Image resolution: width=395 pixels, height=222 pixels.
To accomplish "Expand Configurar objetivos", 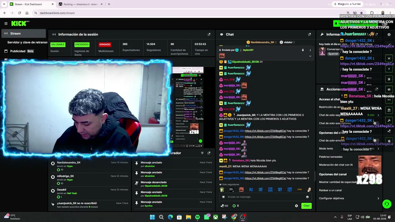I will pos(349,198).
